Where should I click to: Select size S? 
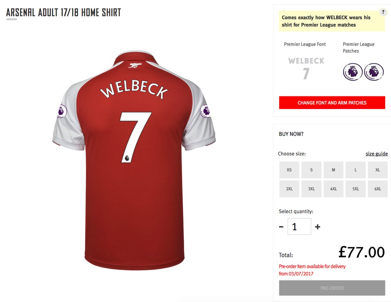(311, 170)
